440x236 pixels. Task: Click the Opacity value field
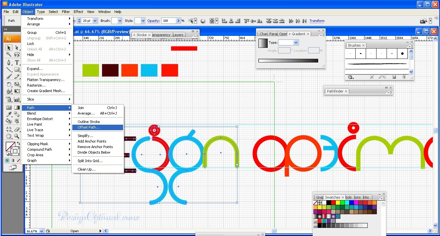pos(169,21)
